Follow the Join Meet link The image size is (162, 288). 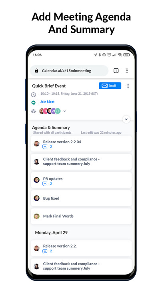47,102
